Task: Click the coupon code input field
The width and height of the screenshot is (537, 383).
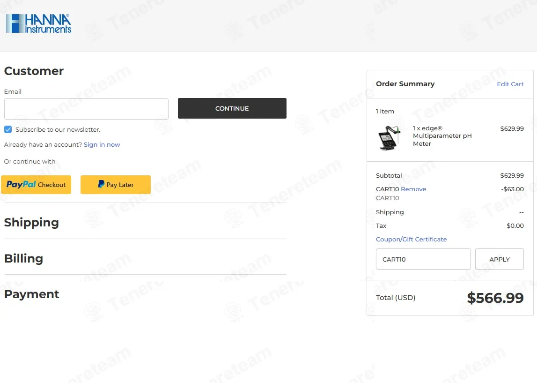Action: coord(423,259)
